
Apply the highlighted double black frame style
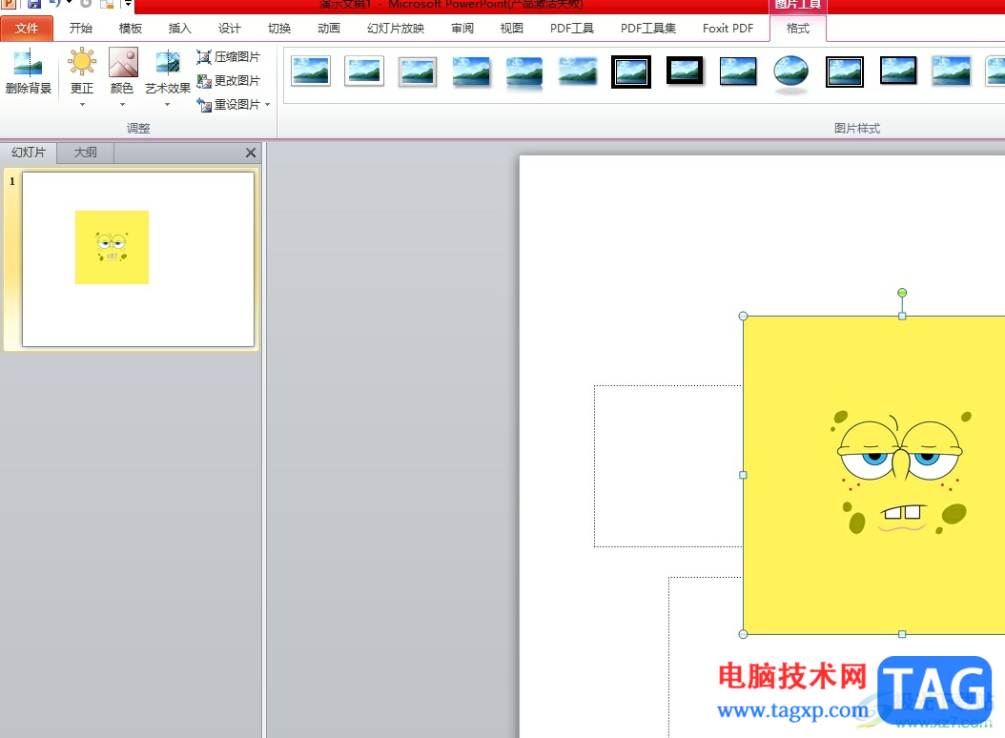coord(631,72)
